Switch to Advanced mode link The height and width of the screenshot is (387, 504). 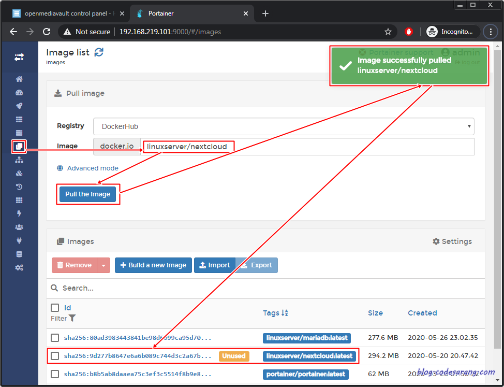[x=93, y=168]
